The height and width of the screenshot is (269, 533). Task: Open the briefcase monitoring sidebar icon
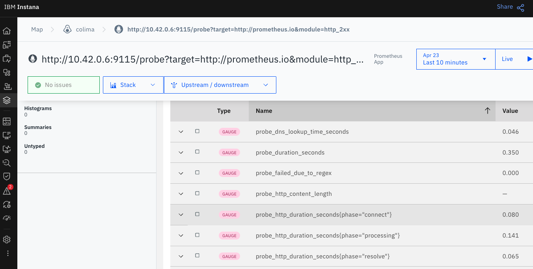click(x=7, y=59)
